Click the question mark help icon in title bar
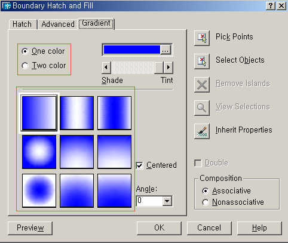Image resolution: width=288 pixels, height=243 pixels. click(x=271, y=5)
